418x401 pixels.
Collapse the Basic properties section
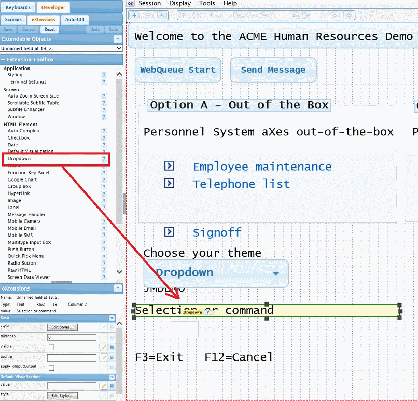[x=112, y=318]
